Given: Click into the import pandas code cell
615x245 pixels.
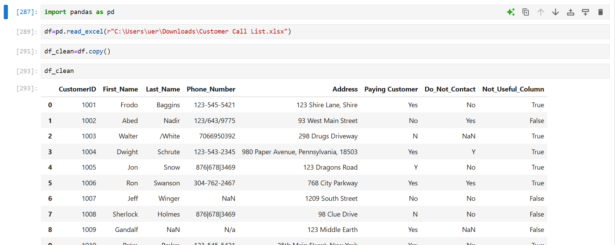Looking at the screenshot, I should (241, 12).
